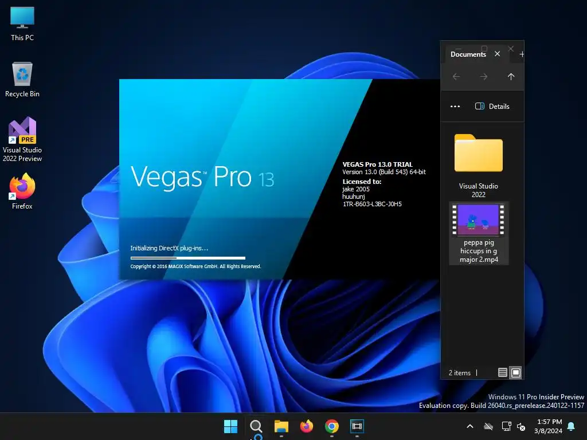Switch Explorer to large thumbnails view

tap(515, 372)
